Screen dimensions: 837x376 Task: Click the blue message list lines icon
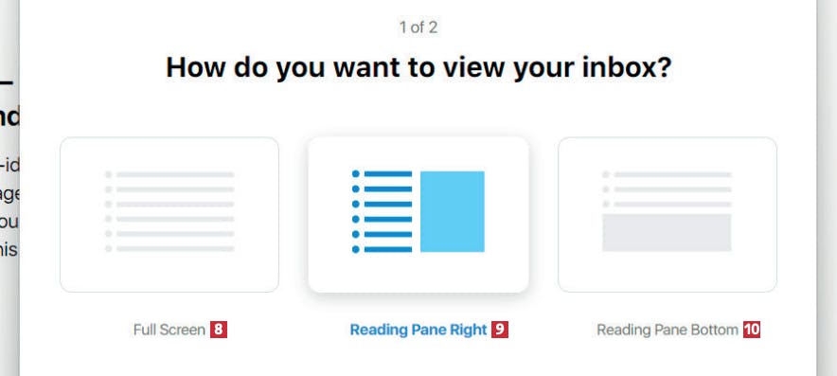(x=388, y=211)
